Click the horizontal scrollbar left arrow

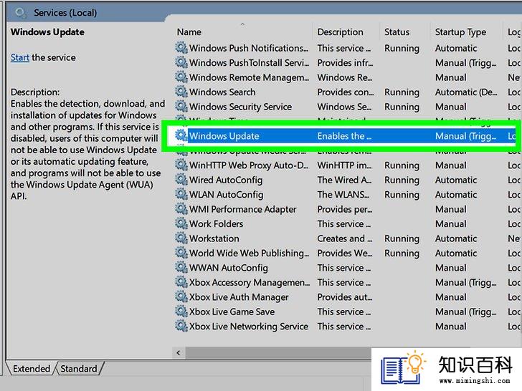(x=179, y=353)
